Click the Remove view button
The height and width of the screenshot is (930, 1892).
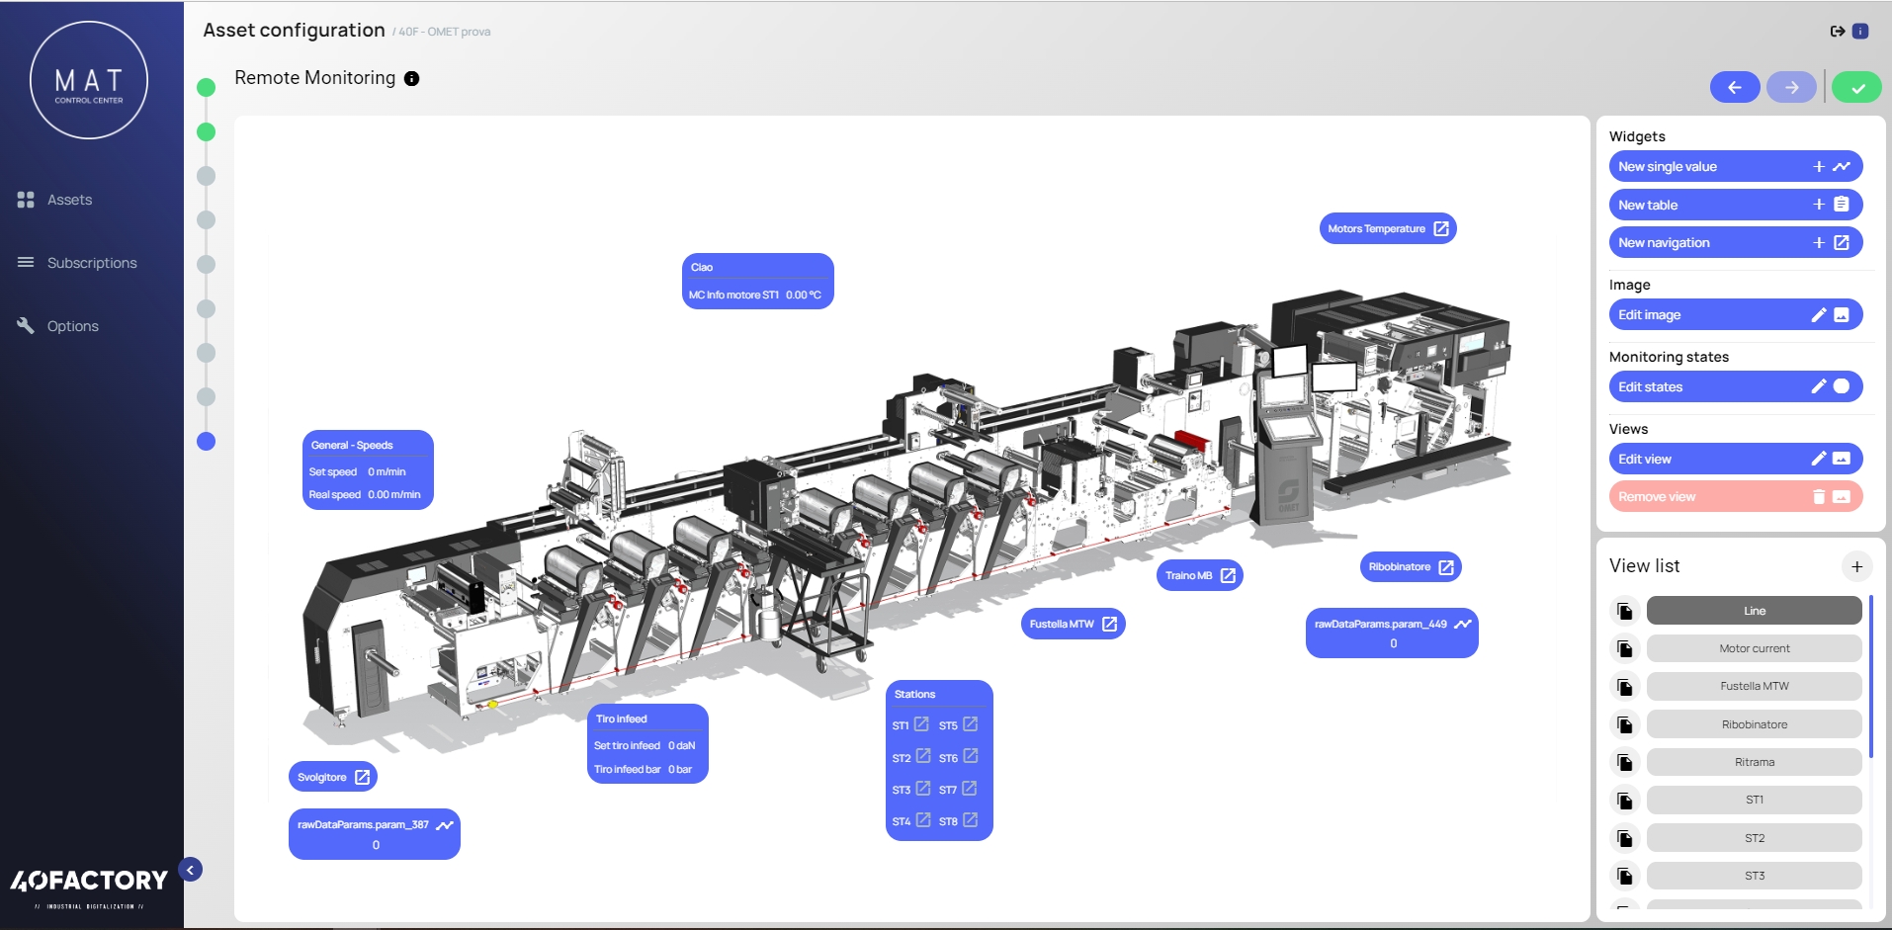click(x=1735, y=497)
